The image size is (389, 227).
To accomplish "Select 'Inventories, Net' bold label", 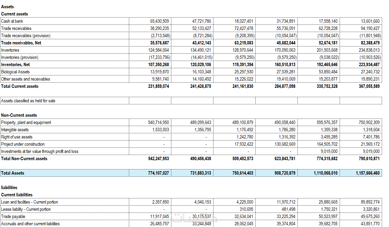I will [x=16, y=64].
